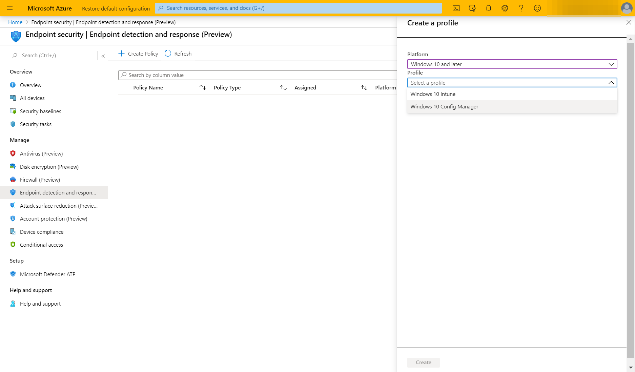
Task: Click the Create Policy button
Action: tap(138, 54)
